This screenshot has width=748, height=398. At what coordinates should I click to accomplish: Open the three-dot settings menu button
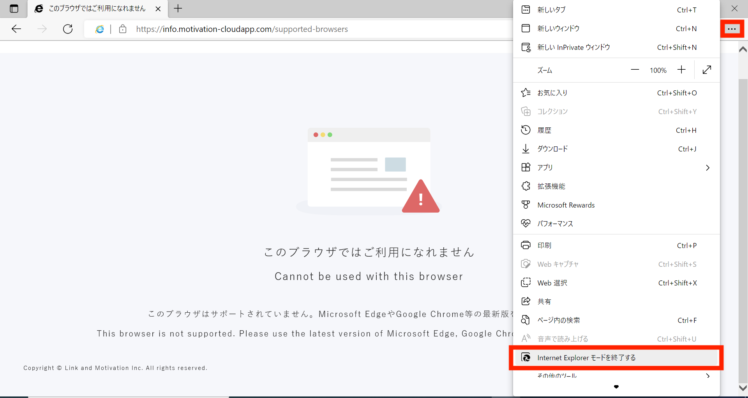tap(732, 29)
